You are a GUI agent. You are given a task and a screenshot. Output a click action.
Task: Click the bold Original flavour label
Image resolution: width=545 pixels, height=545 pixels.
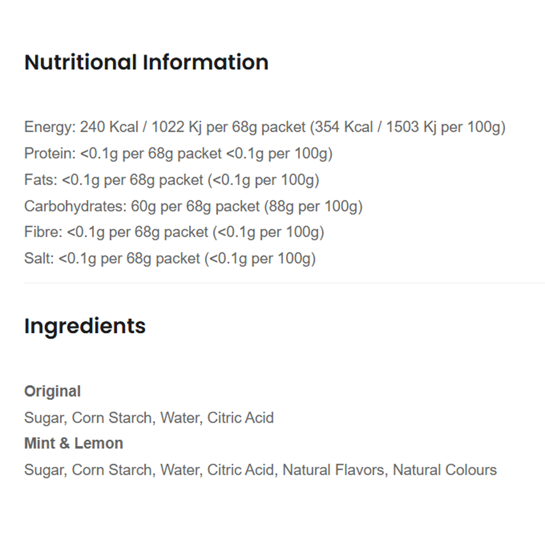[x=52, y=391]
